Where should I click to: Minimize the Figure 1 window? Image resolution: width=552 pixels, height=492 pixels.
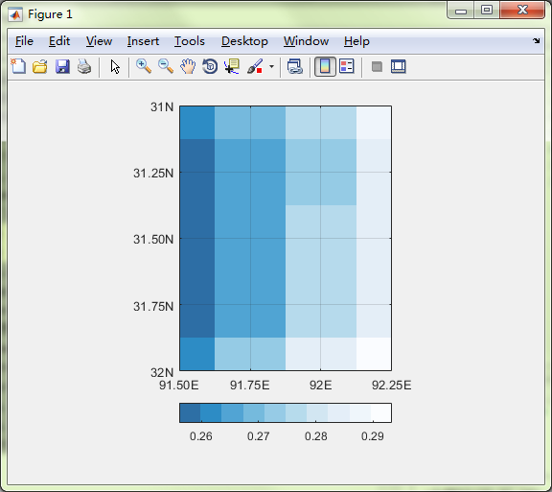(460, 11)
